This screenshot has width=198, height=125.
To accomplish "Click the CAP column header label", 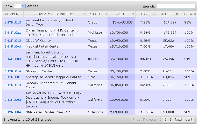I will tap(144, 14).
